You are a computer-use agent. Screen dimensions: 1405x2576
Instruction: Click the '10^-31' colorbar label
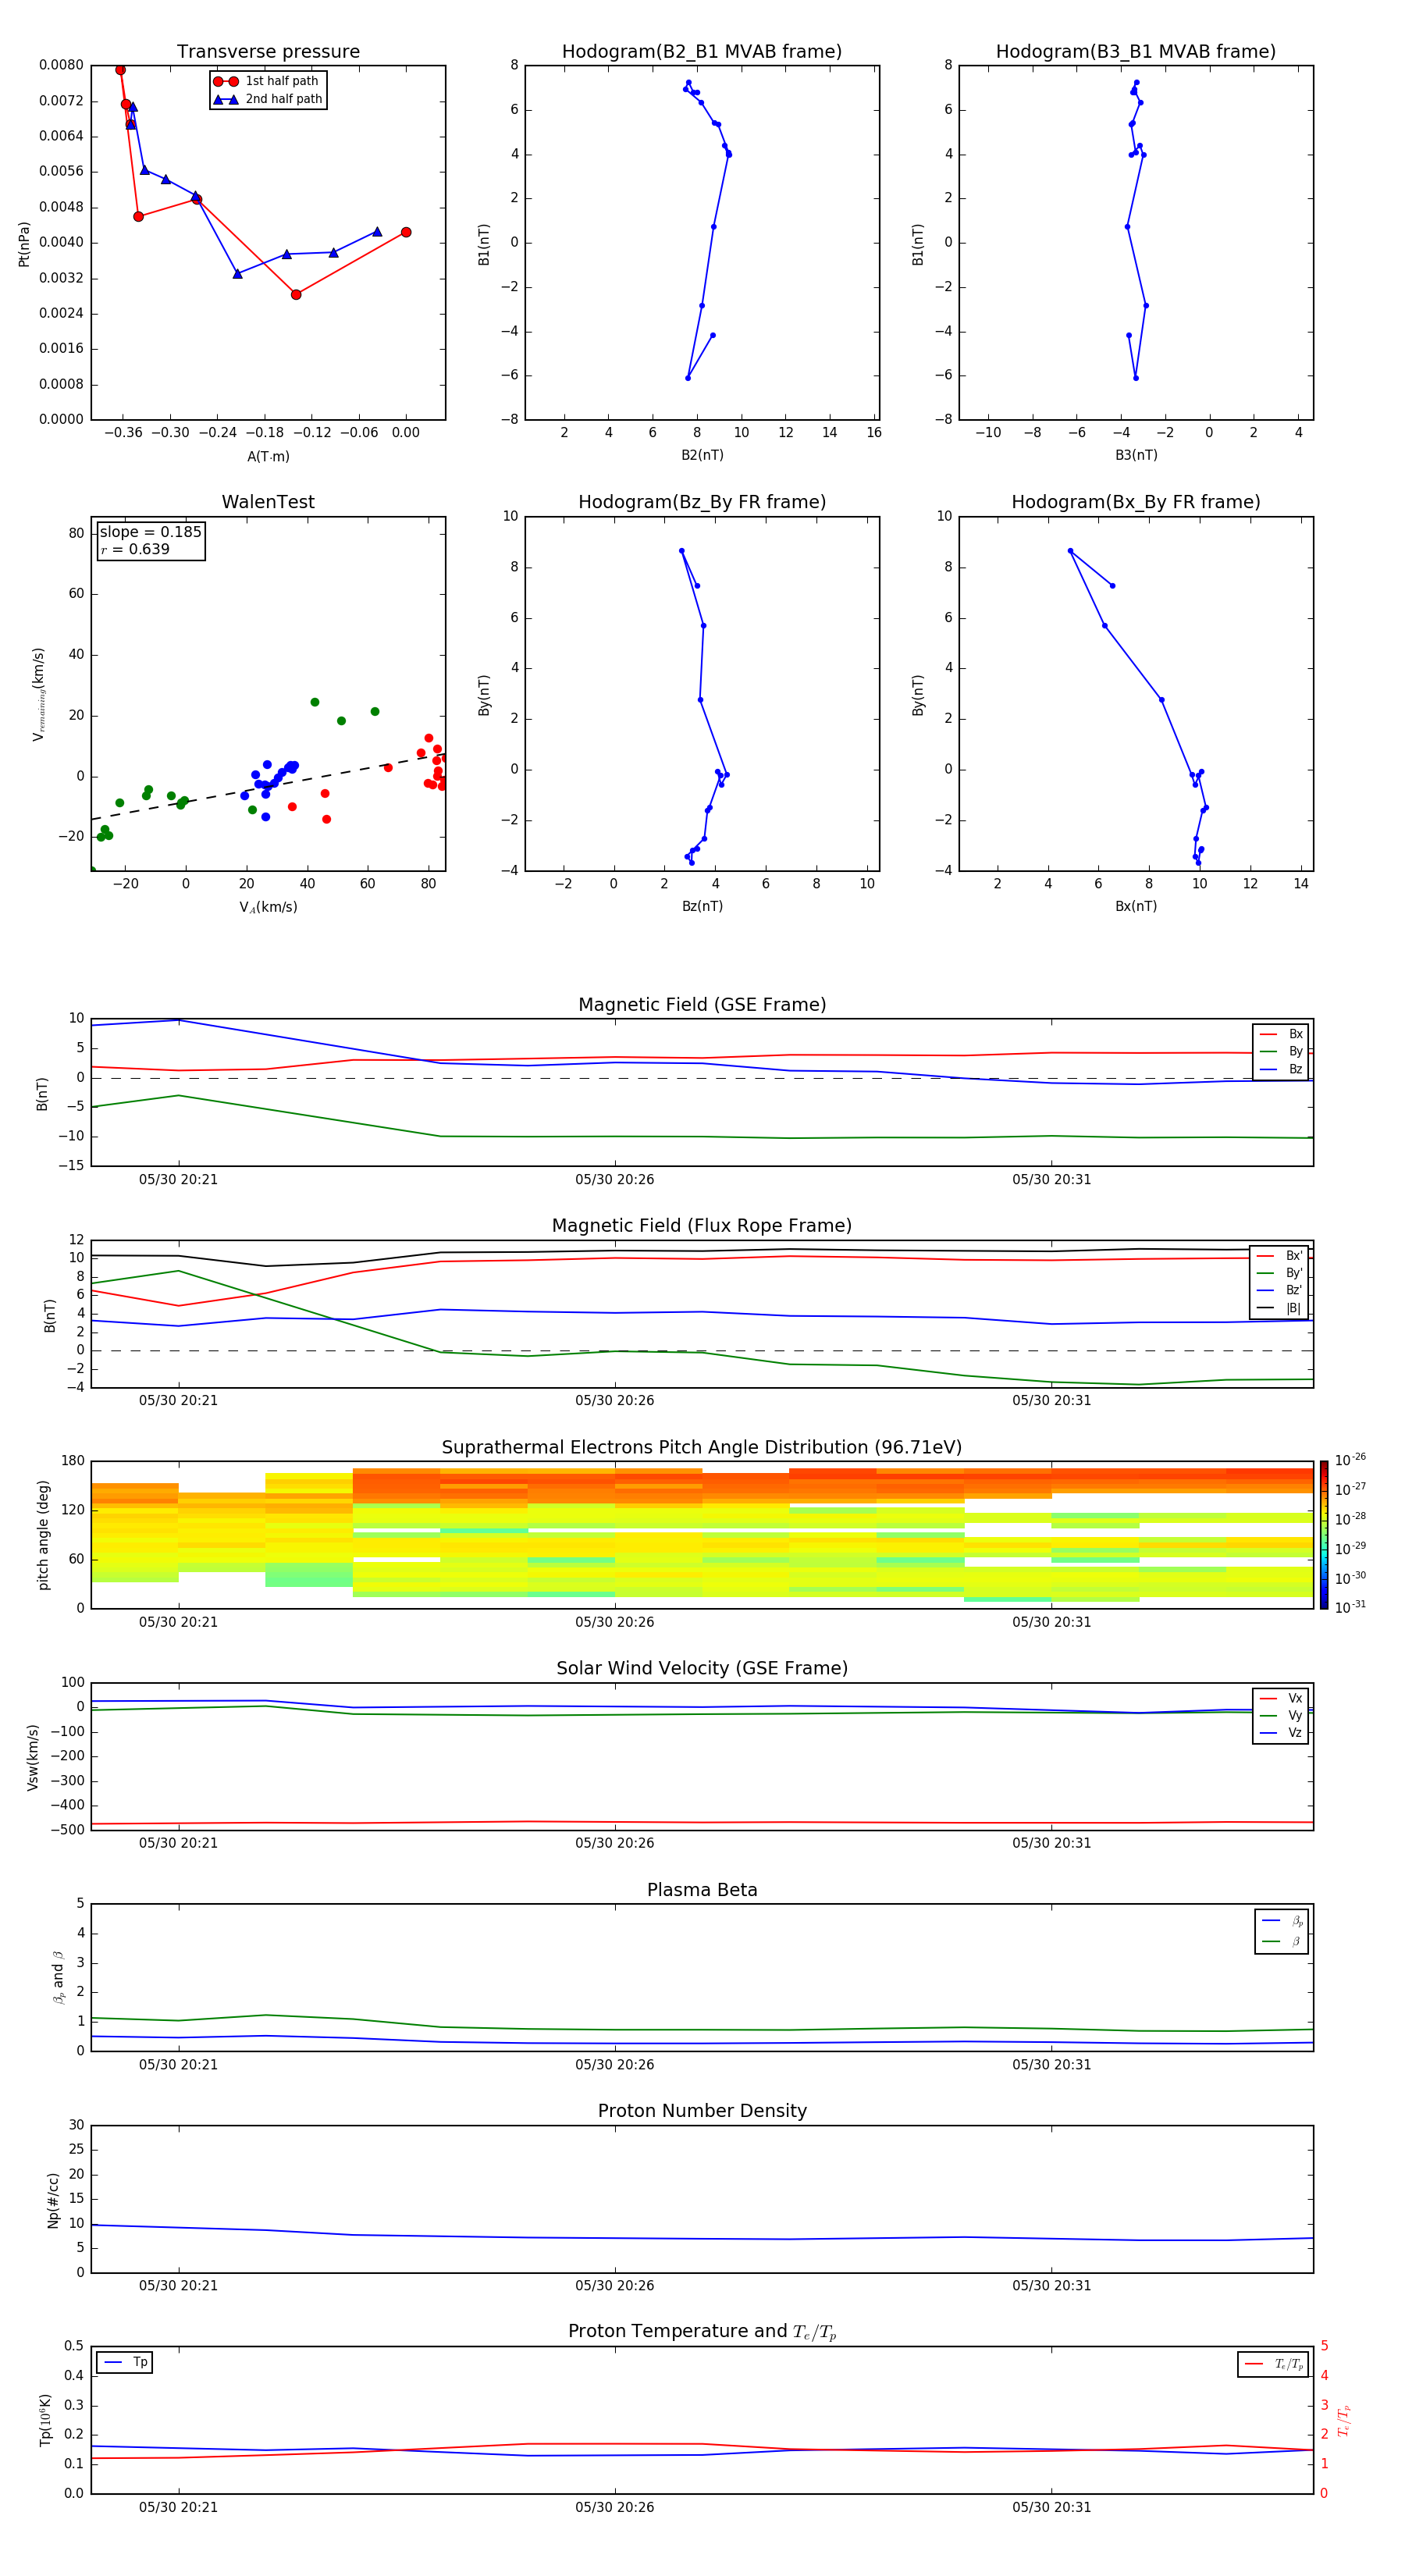(1350, 1607)
